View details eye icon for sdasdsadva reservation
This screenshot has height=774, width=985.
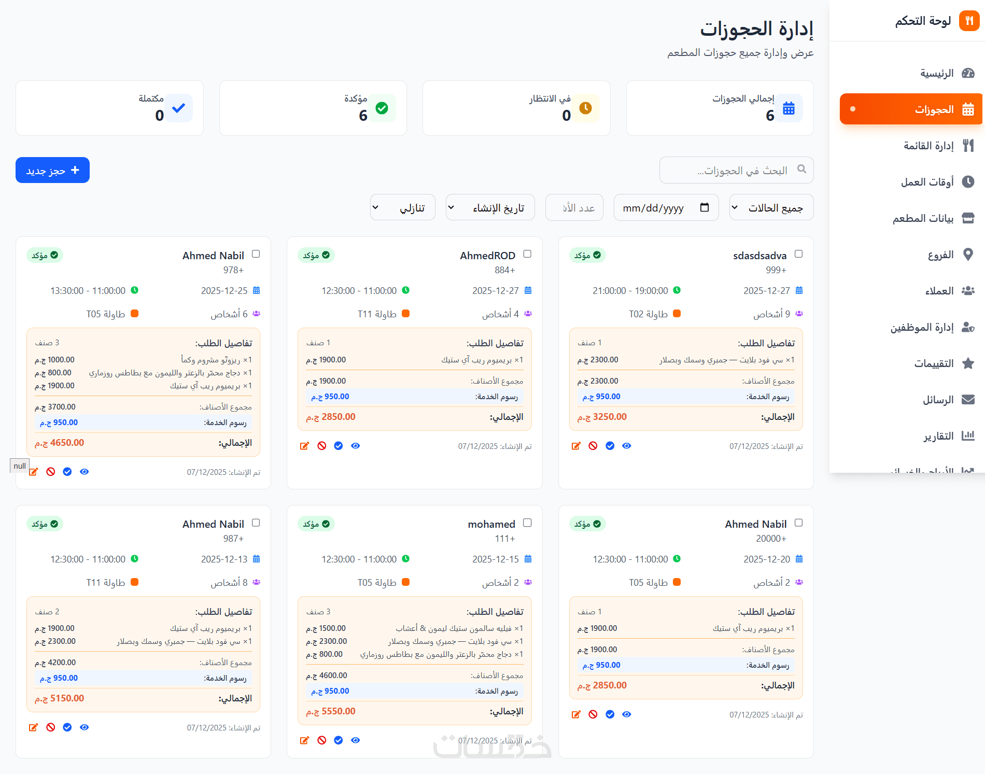[627, 446]
